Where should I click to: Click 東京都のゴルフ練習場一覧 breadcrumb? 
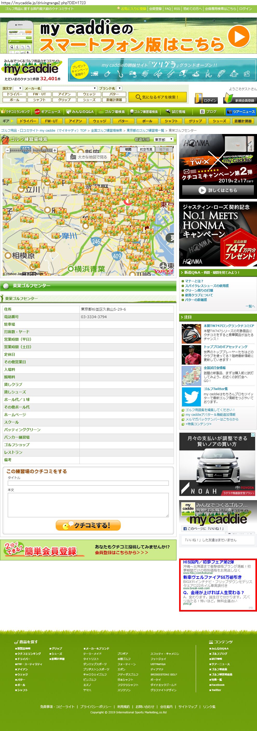pos(145,131)
